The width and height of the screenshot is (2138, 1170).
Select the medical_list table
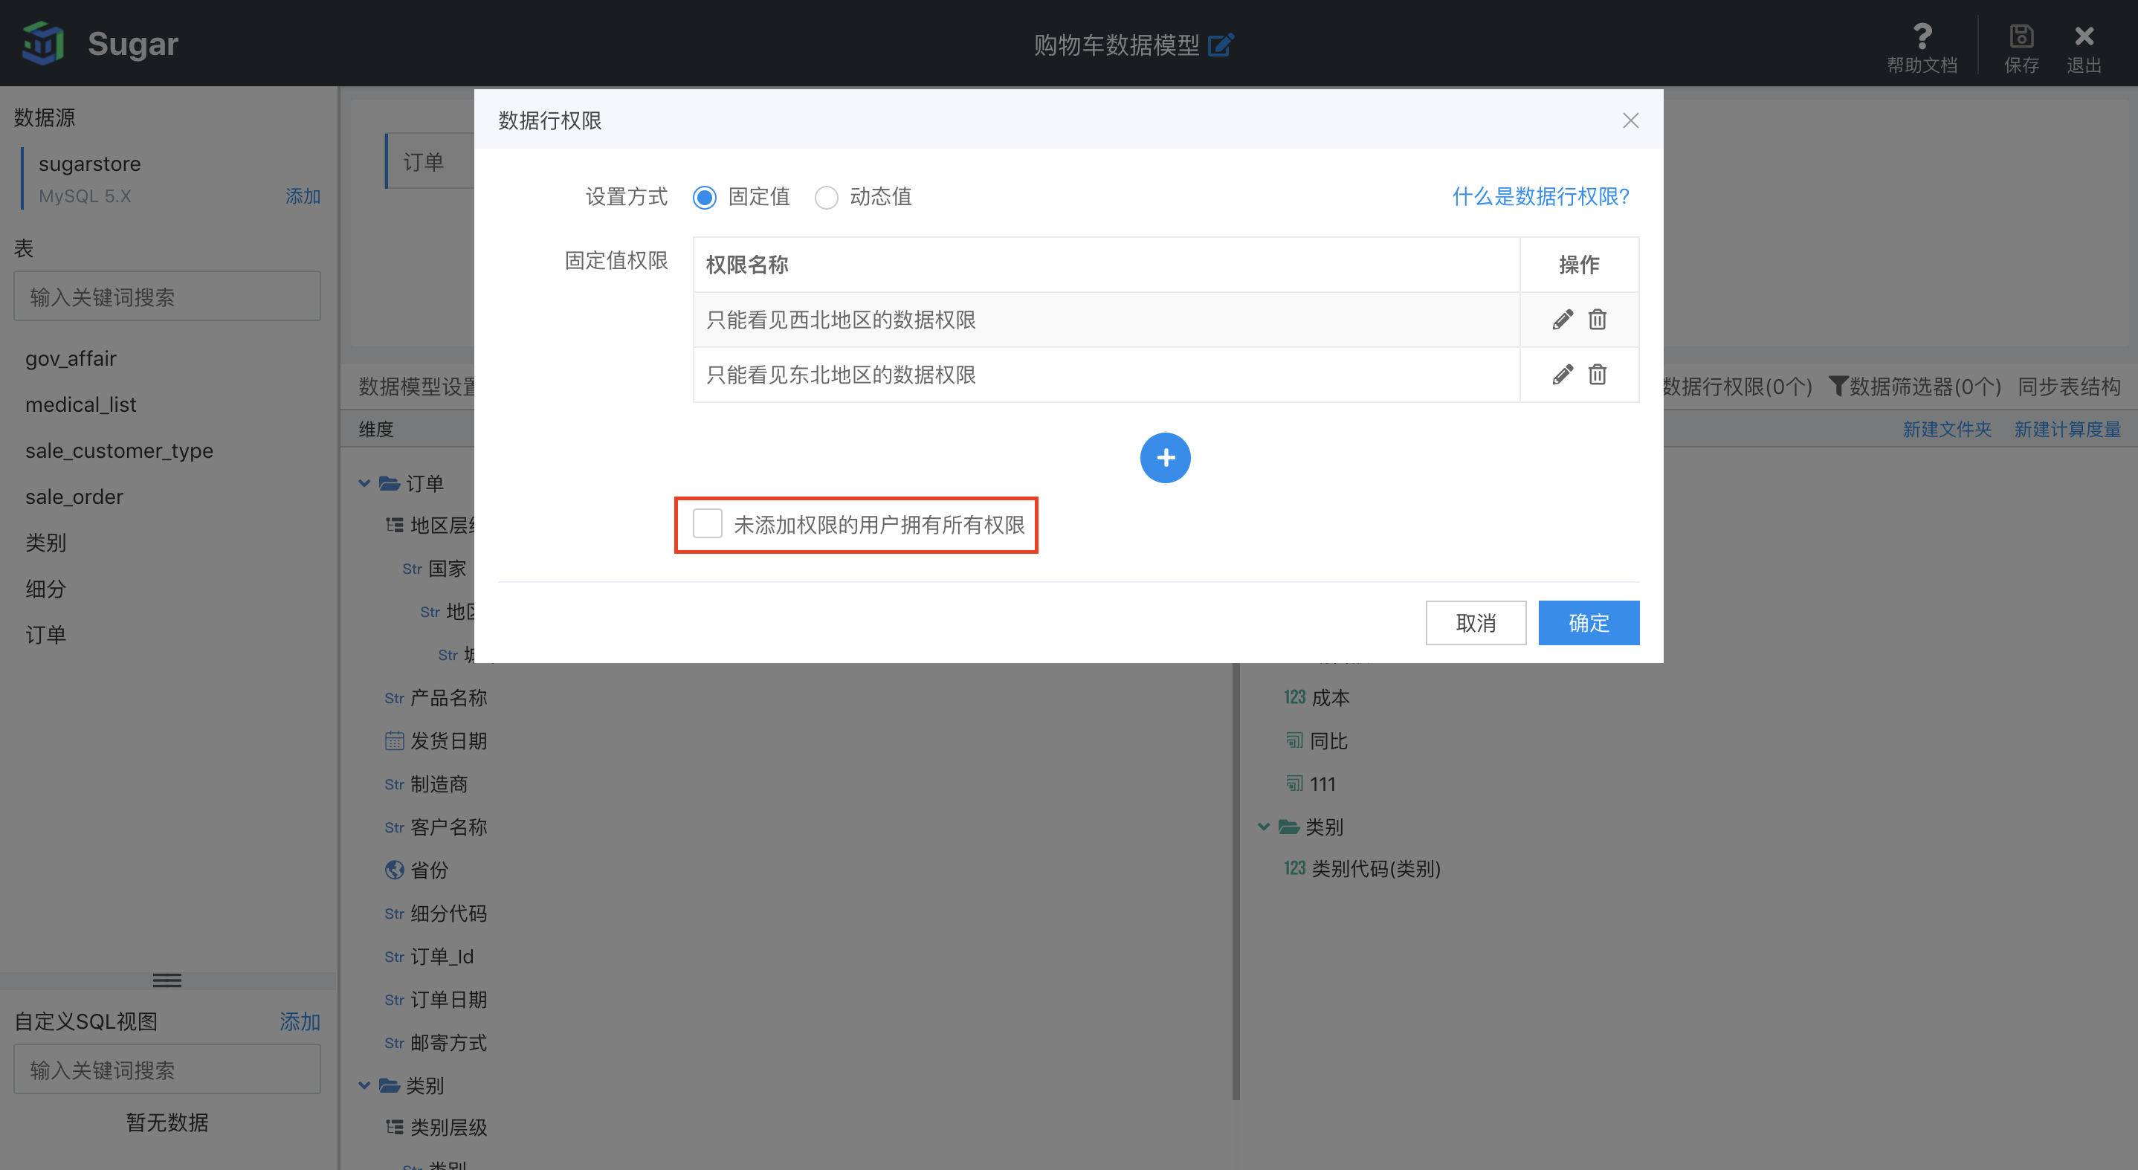[80, 405]
